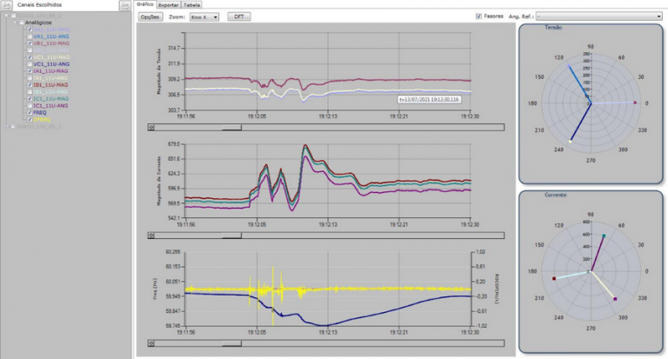Click the voltage chart horizontal scrollbar thumb
This screenshot has width=668, height=359.
233,127
